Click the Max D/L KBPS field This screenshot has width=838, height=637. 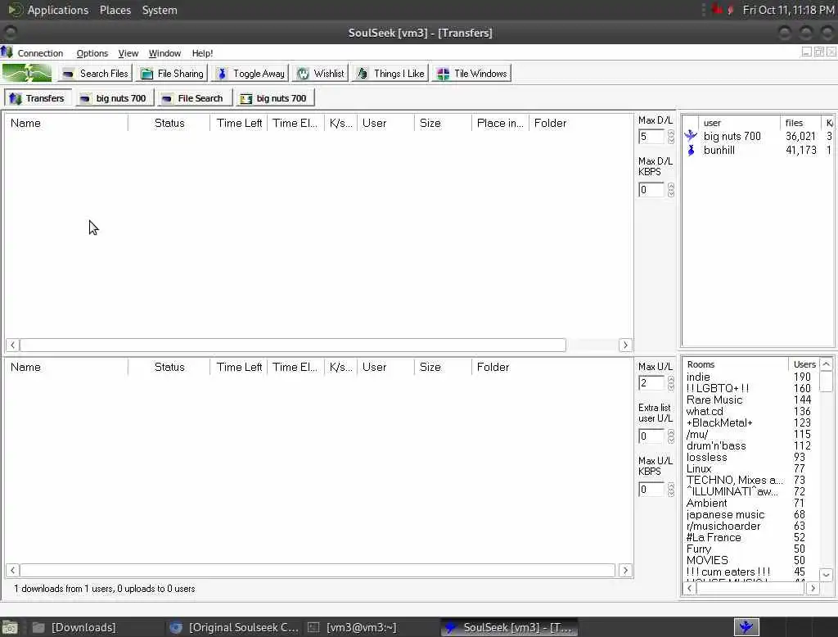(x=651, y=190)
